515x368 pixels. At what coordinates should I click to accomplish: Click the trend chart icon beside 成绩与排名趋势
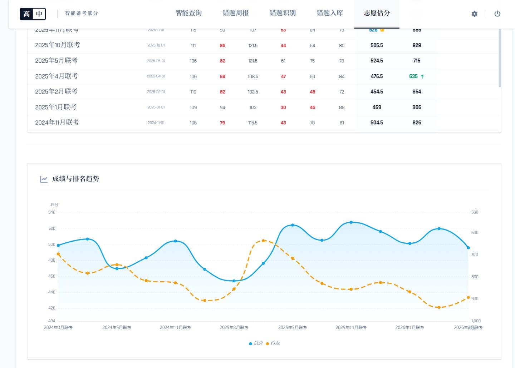click(44, 179)
